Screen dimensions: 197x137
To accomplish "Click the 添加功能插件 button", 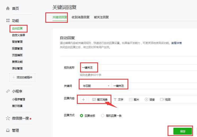I will (22, 77).
